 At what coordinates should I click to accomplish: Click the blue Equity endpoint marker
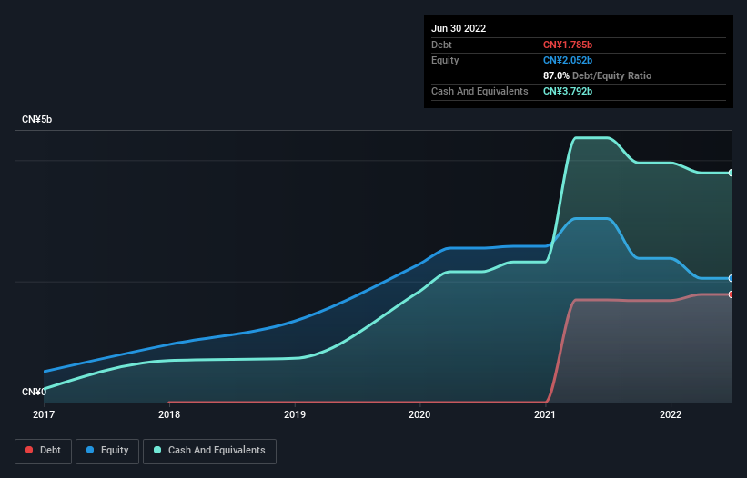click(x=732, y=278)
